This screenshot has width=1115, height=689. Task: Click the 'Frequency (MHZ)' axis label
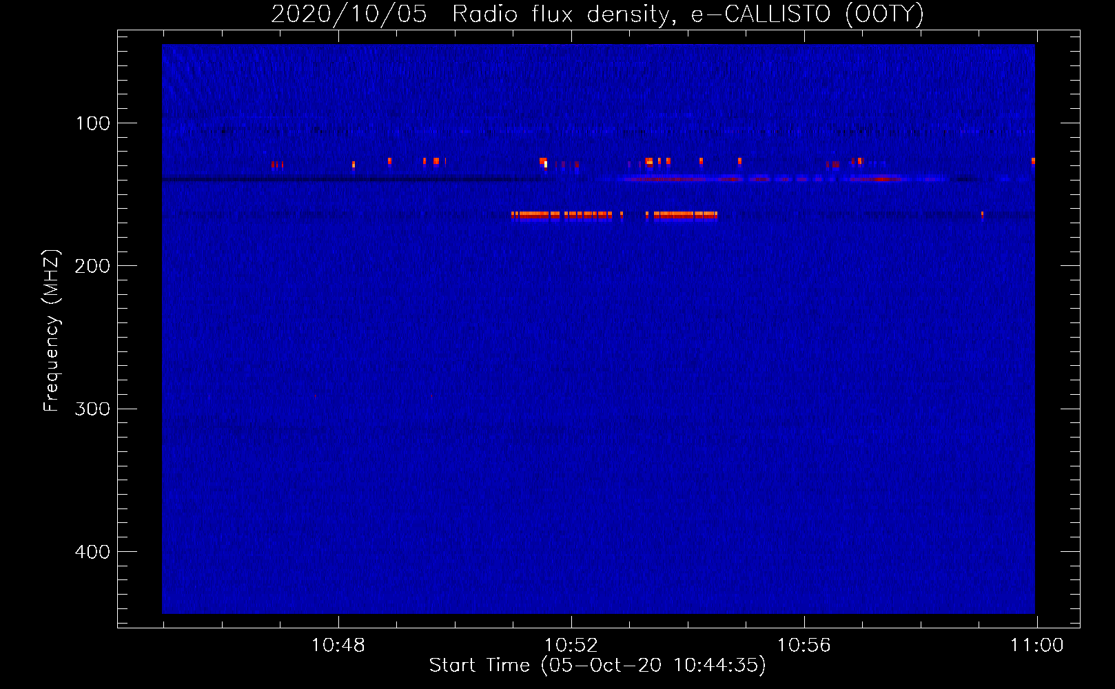[52, 331]
